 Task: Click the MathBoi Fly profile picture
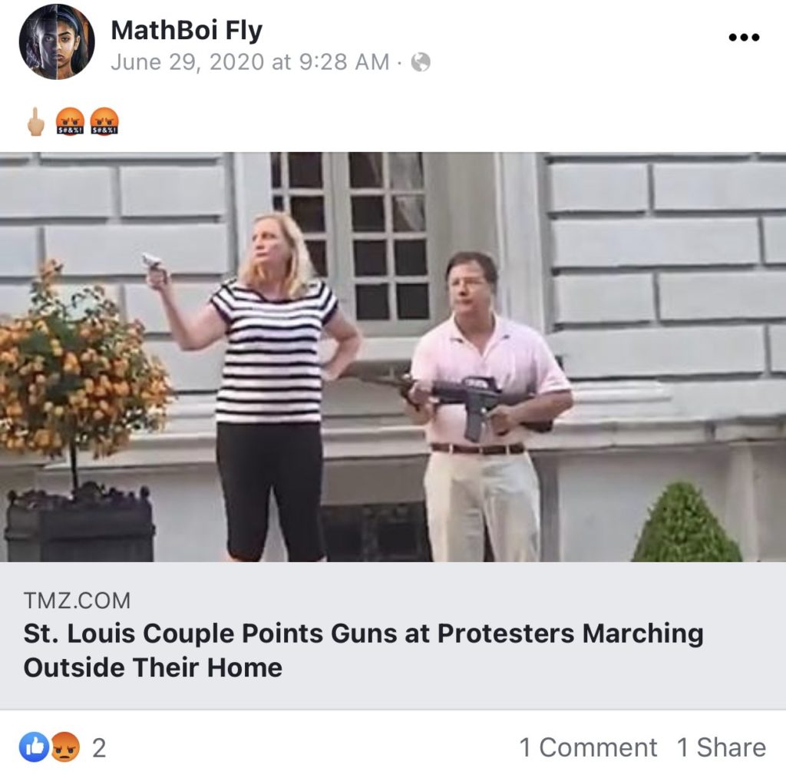click(x=57, y=41)
